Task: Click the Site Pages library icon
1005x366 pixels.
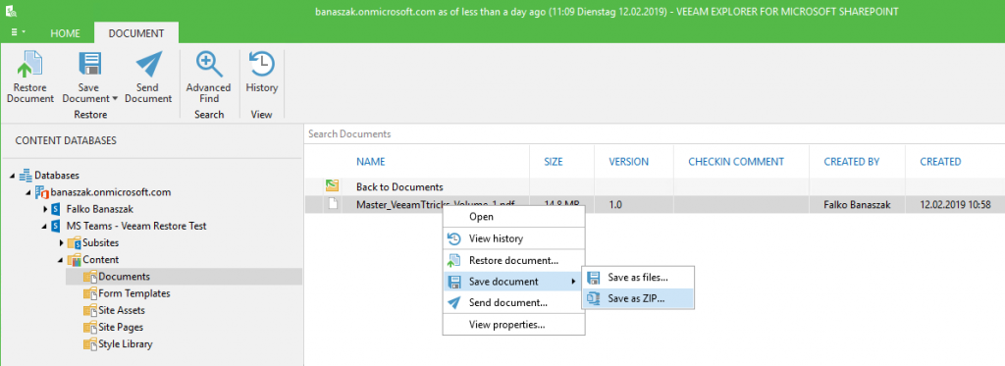Action: 89,328
